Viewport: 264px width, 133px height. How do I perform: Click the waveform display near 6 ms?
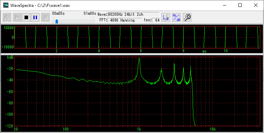[141, 37]
